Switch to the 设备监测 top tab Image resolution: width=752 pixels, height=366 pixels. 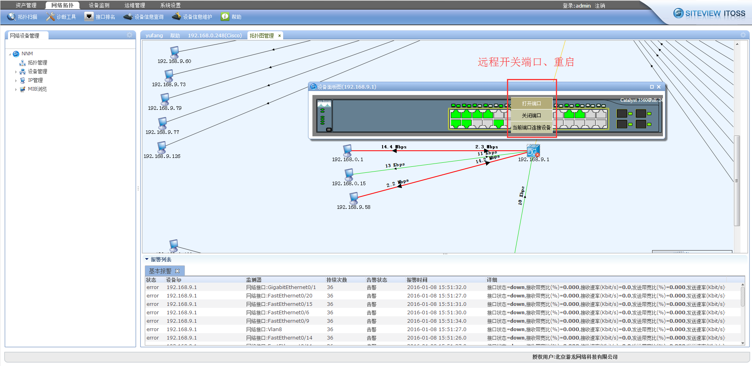point(99,5)
